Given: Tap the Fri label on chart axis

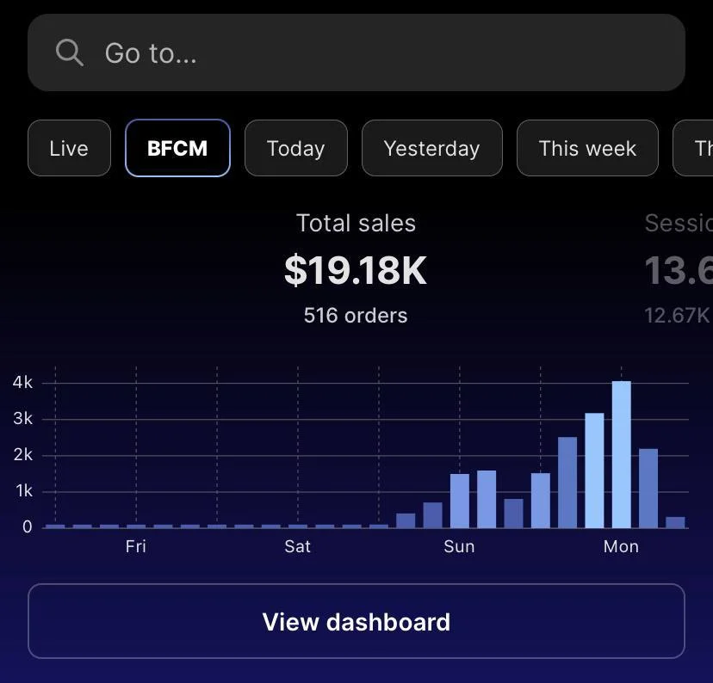Looking at the screenshot, I should (x=135, y=546).
